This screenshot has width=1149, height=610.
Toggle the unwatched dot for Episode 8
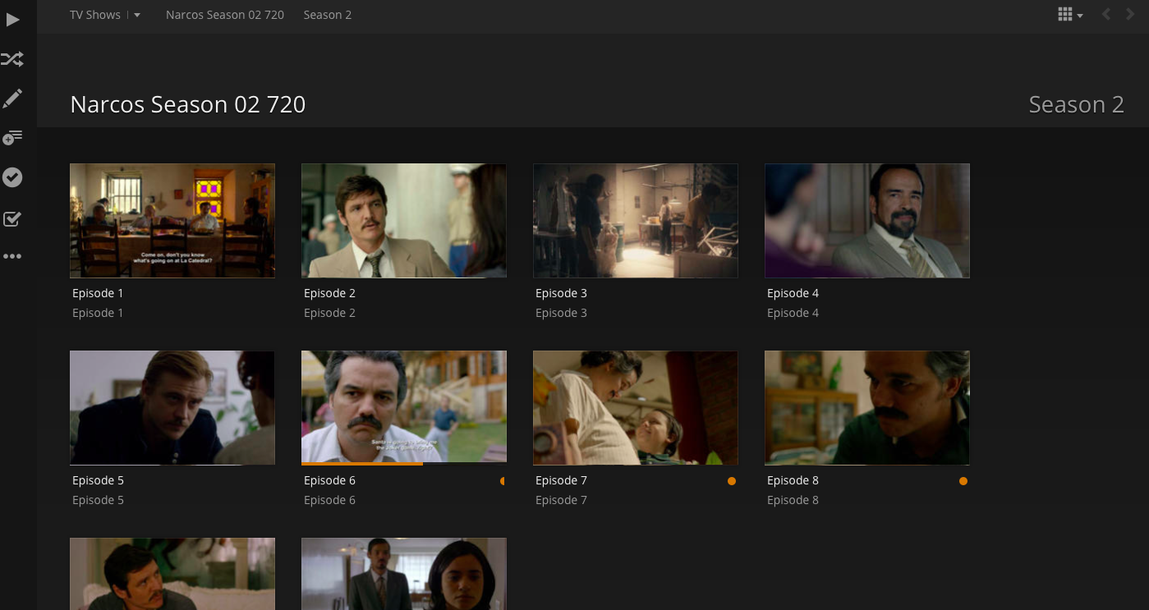pyautogui.click(x=963, y=481)
